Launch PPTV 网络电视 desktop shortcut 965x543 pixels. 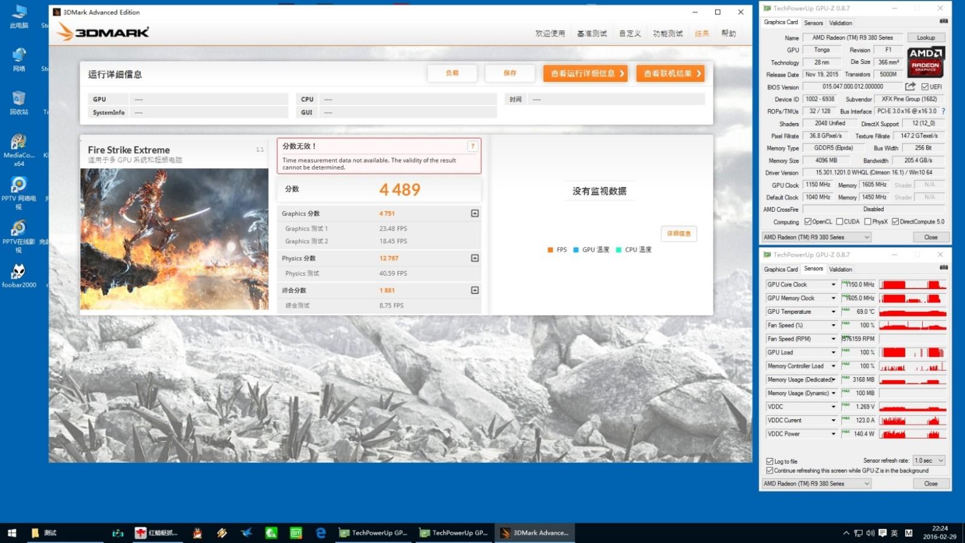pyautogui.click(x=19, y=193)
